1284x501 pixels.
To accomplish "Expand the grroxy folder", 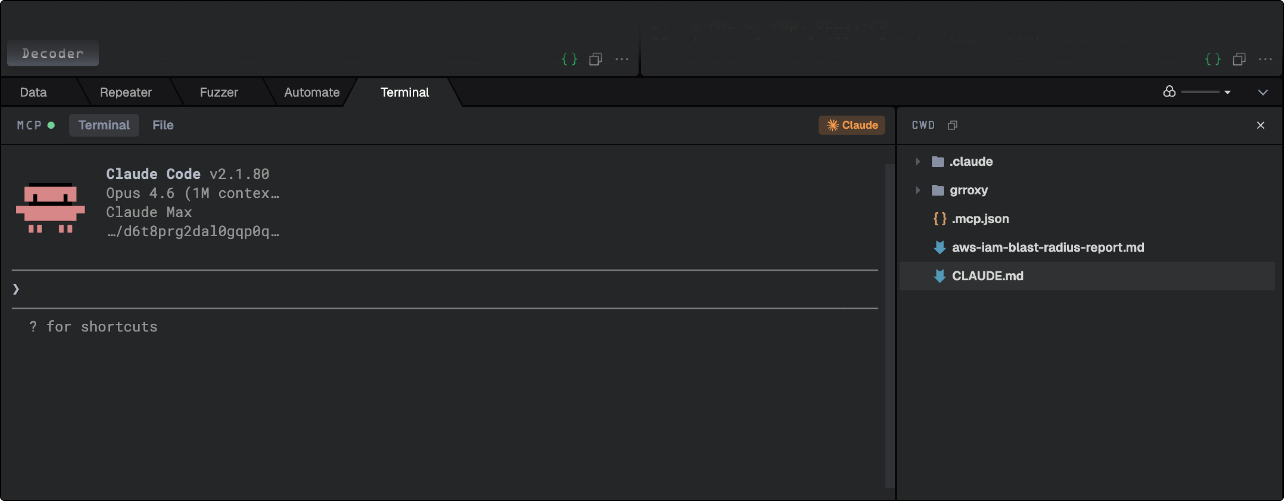I will [918, 190].
